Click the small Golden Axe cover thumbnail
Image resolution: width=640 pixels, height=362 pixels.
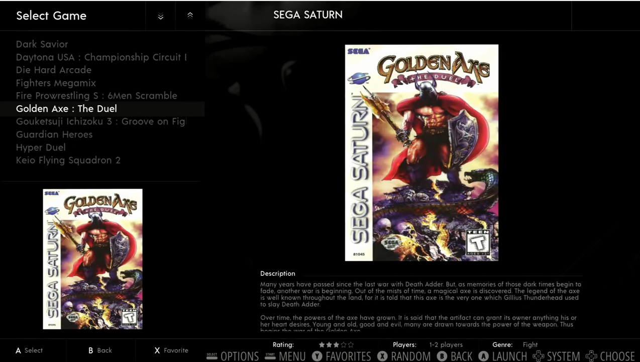pos(93,259)
